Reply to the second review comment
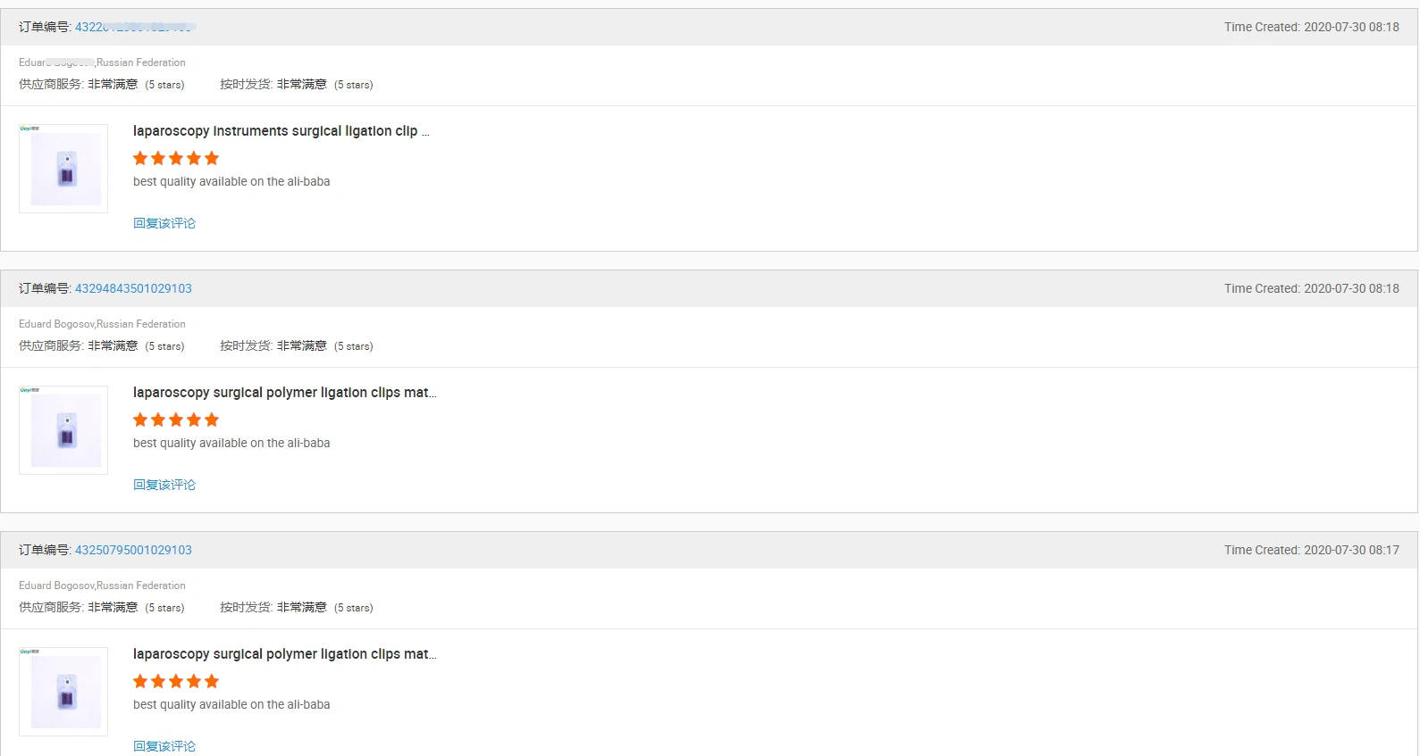Viewport: 1420px width, 756px height. tap(164, 485)
